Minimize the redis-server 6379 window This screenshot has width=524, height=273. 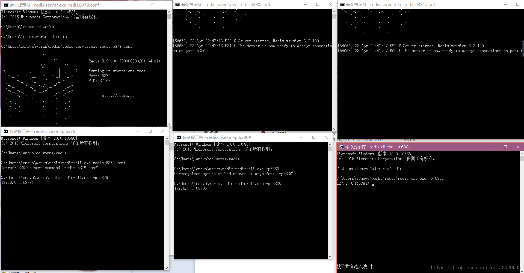coord(141,5)
